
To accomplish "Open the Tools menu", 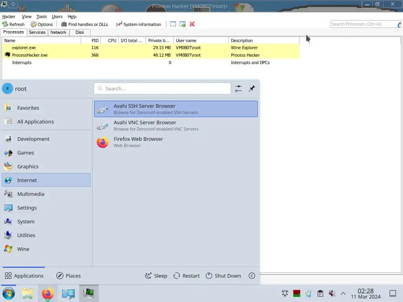I will point(42,17).
